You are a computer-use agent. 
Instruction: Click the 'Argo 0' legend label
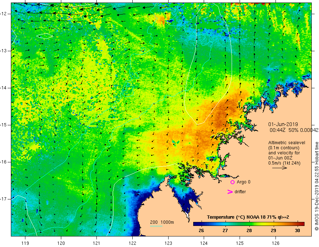click(x=244, y=182)
